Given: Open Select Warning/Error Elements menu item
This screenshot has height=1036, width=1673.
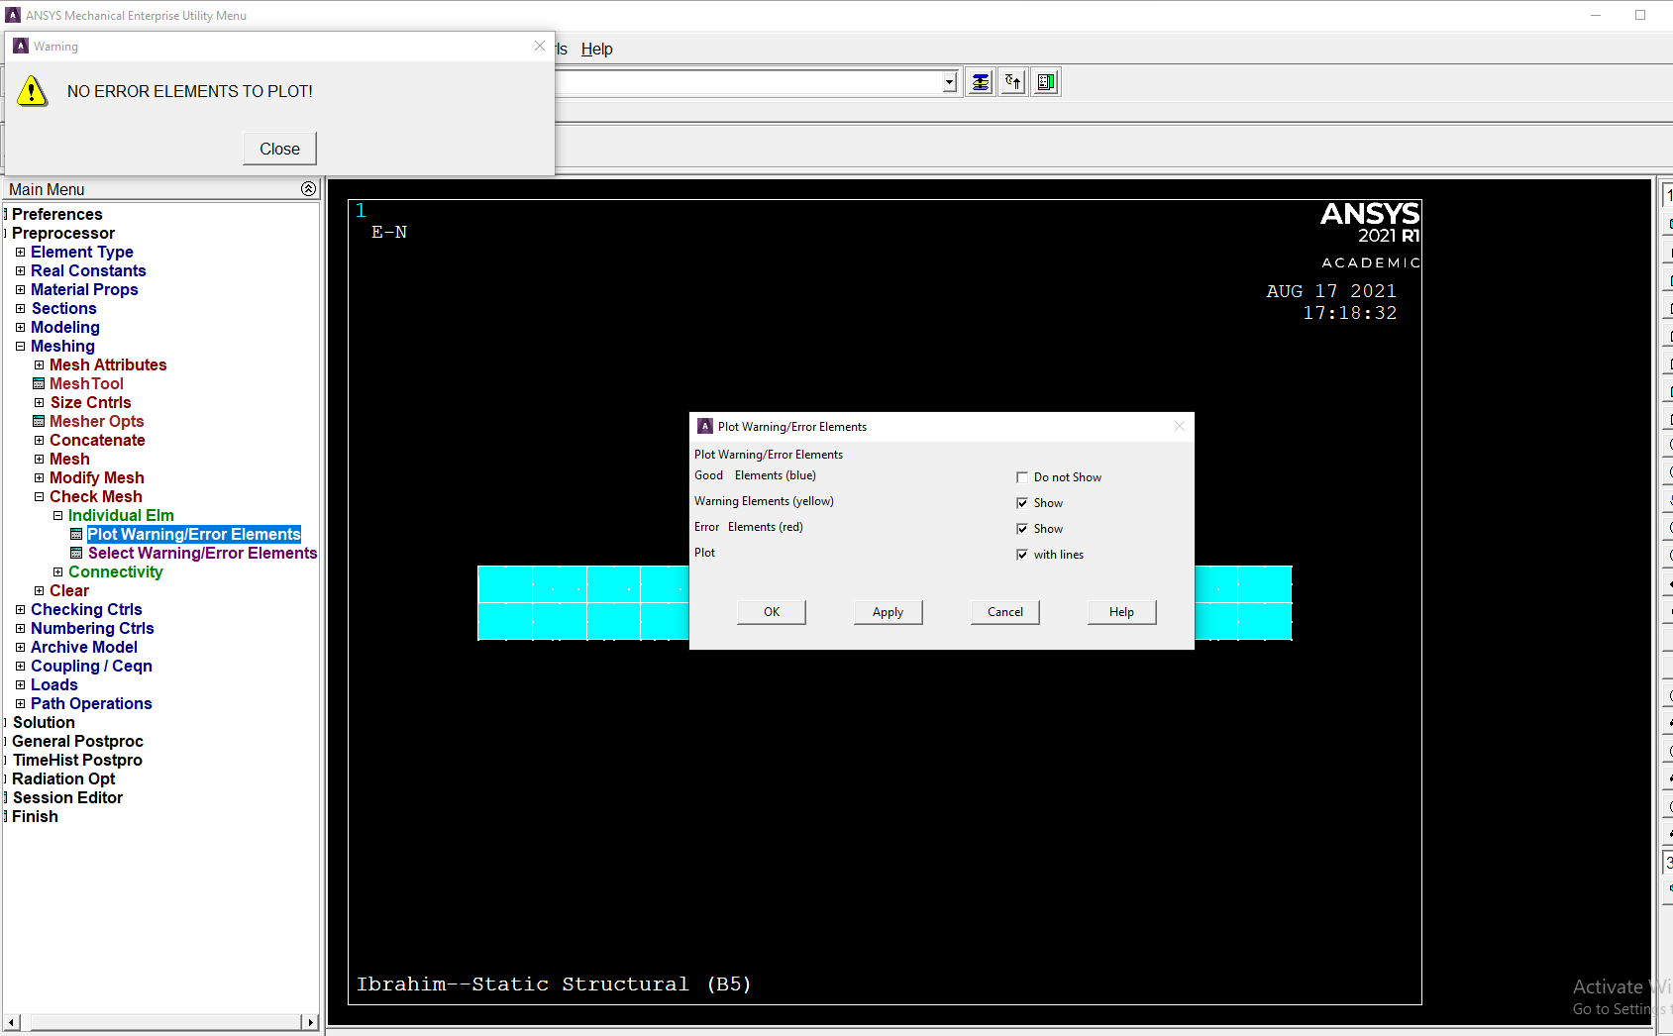Looking at the screenshot, I should (202, 554).
